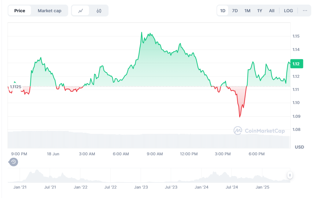
Task: Choose the 1M time range
Action: (x=247, y=11)
